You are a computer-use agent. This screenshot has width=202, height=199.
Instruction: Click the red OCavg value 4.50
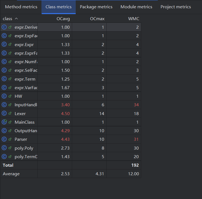[65, 114]
